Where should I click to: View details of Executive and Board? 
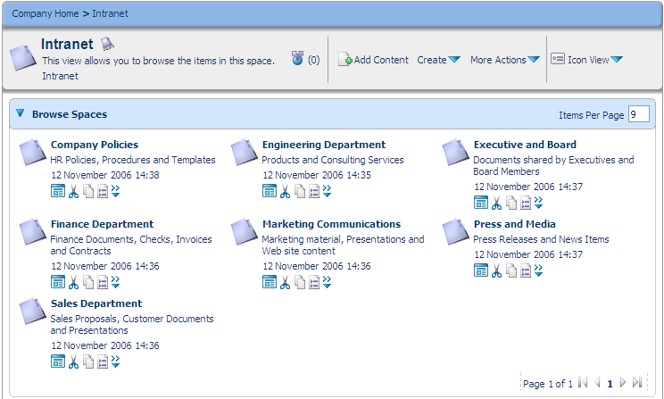click(526, 203)
